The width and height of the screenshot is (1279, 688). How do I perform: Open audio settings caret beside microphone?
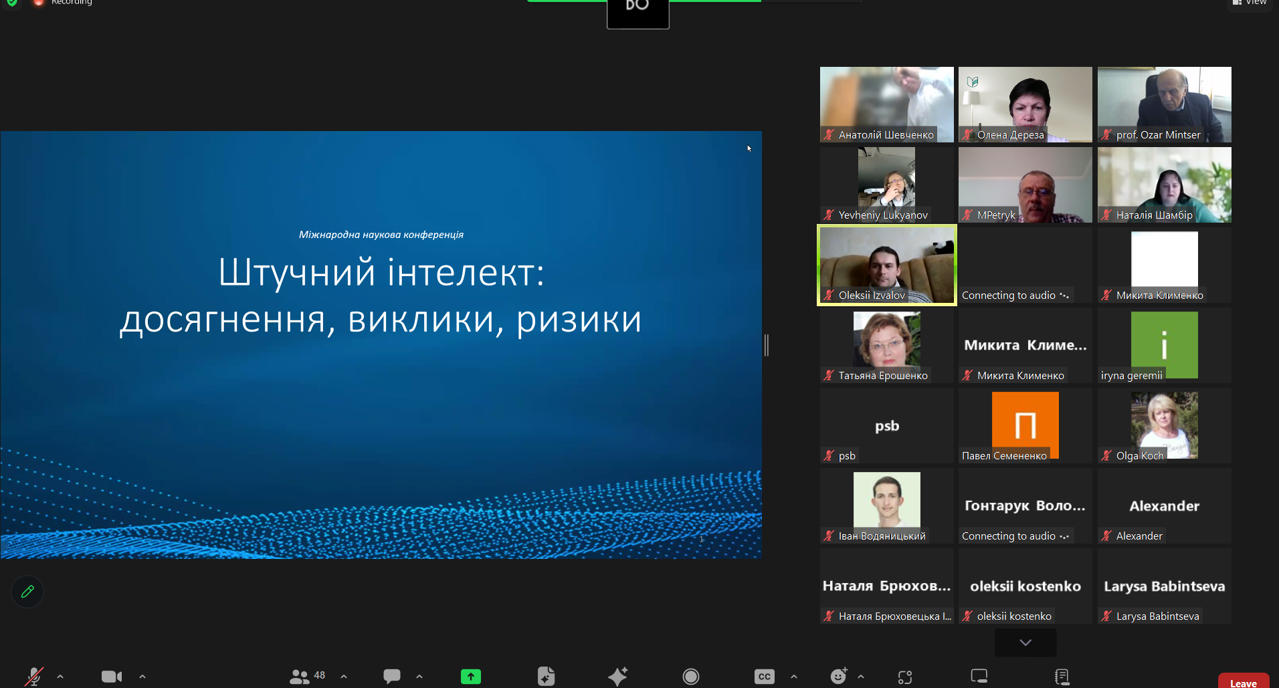[60, 677]
